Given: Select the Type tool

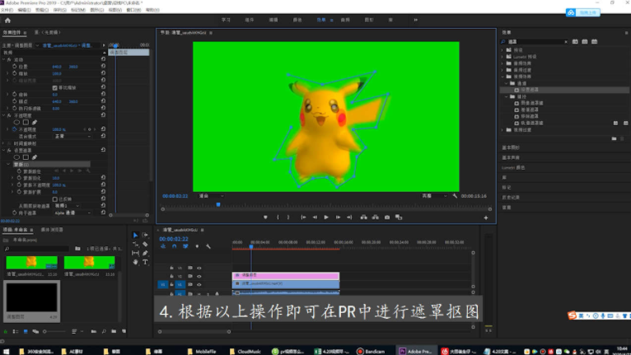Looking at the screenshot, I should [145, 262].
